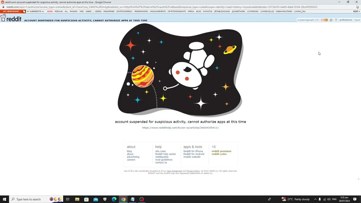The image size is (361, 203).
Task: Open the mobile website footer link
Action: coord(192,157)
